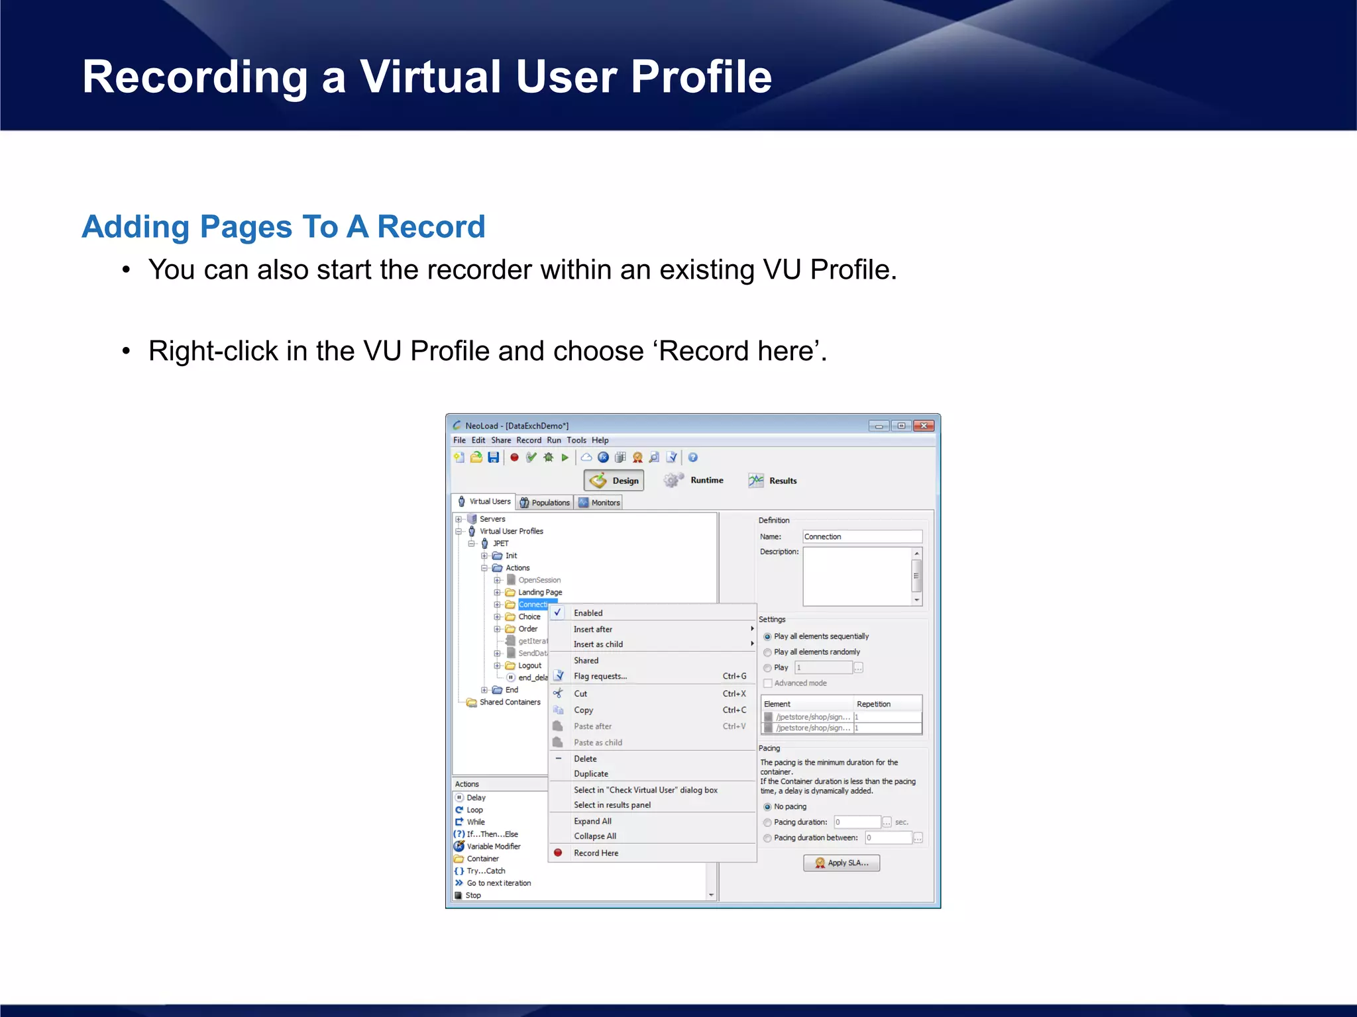Click the New project toolbar icon

click(x=459, y=457)
